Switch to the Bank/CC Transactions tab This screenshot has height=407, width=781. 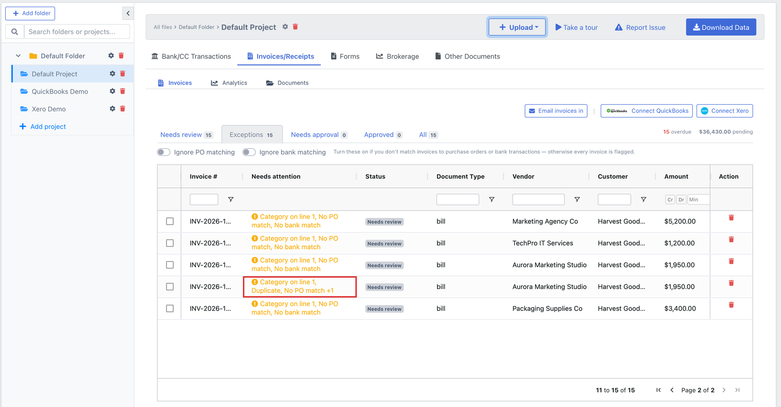191,56
